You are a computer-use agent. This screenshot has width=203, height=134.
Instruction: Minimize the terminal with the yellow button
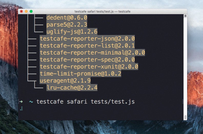pyautogui.click(x=26, y=11)
